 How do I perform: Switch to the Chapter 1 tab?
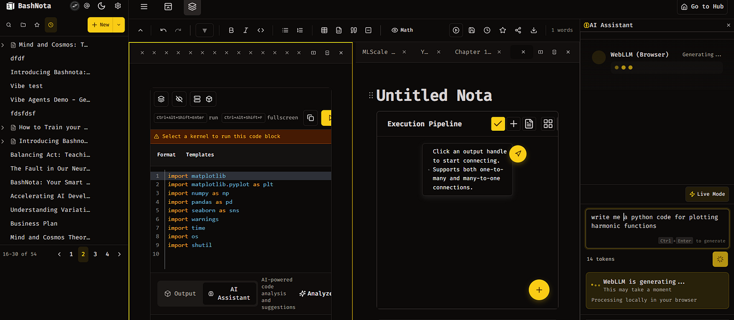(473, 52)
